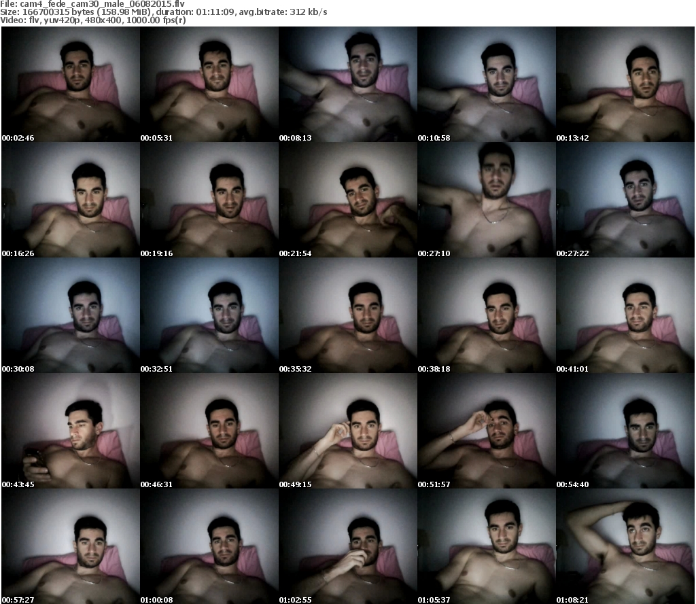Screen dimensions: 696x604
Task: Click the duration value 01:11:09
Action: [215, 12]
